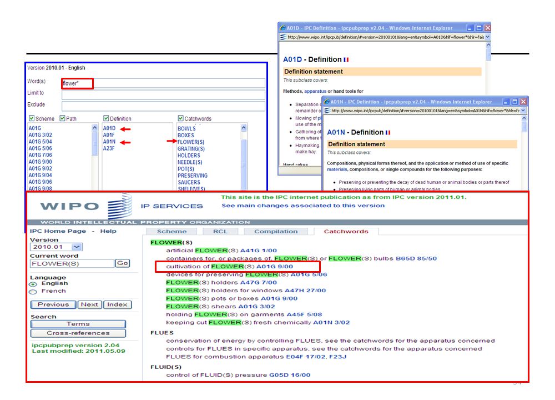
Task: Switch to the Scheme tab
Action: (x=171, y=231)
